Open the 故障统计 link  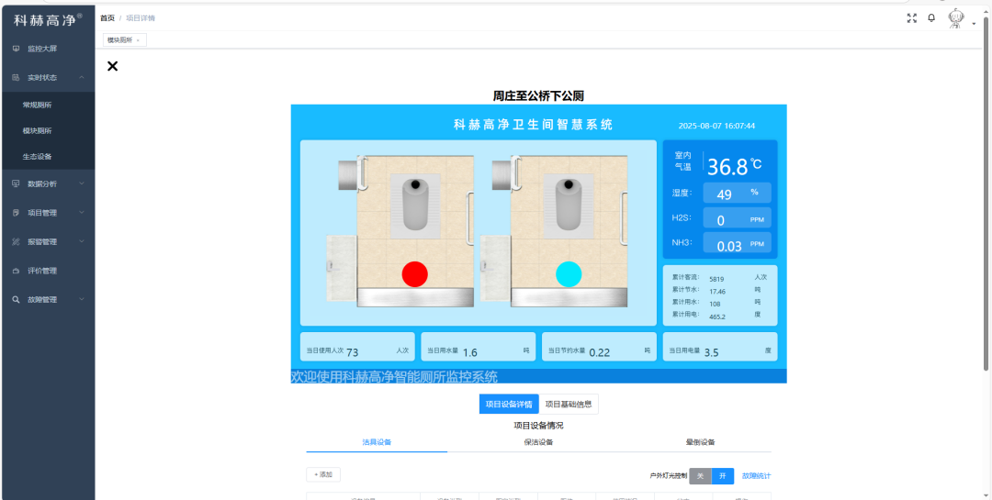click(x=756, y=476)
